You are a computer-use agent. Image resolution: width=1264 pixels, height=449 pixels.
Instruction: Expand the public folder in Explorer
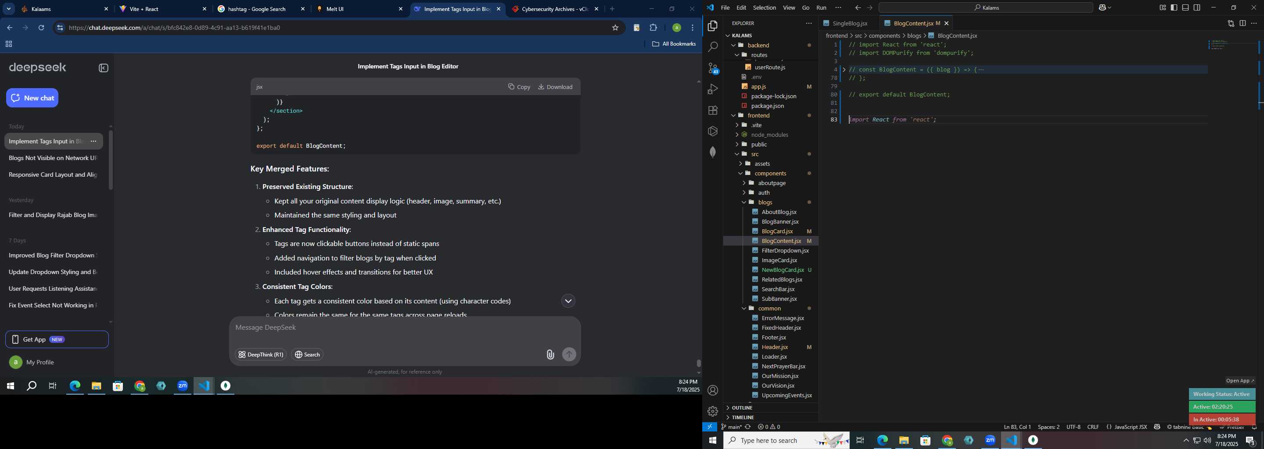click(x=770, y=145)
